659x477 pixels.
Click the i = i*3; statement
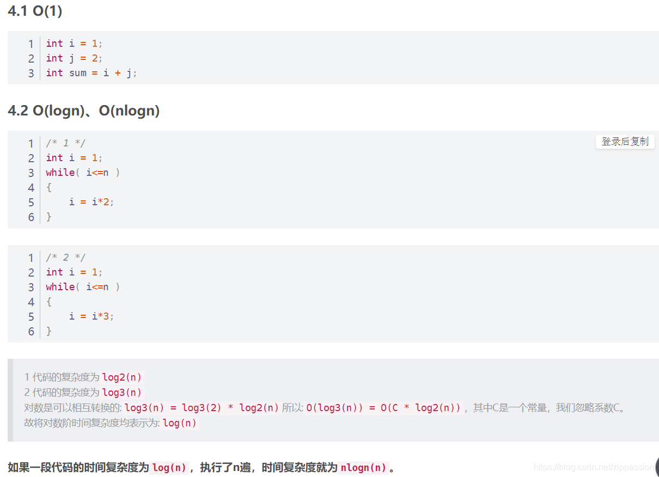pyautogui.click(x=91, y=316)
